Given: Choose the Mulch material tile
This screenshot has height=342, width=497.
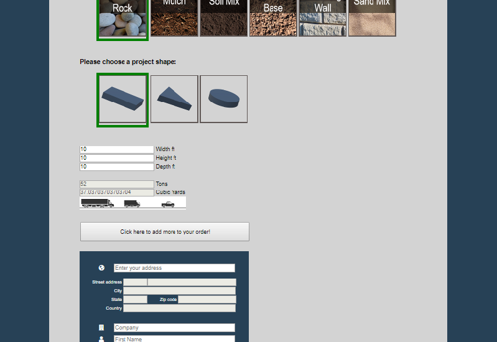Looking at the screenshot, I should (x=174, y=18).
